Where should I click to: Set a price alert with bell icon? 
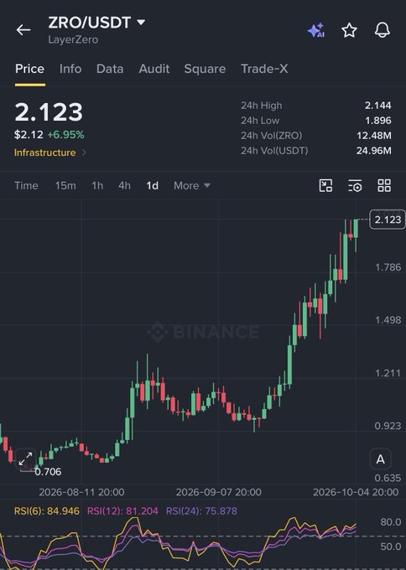click(383, 30)
